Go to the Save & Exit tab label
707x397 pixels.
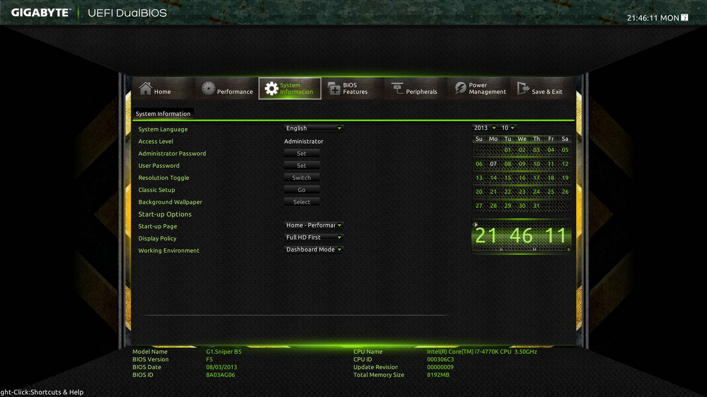547,92
